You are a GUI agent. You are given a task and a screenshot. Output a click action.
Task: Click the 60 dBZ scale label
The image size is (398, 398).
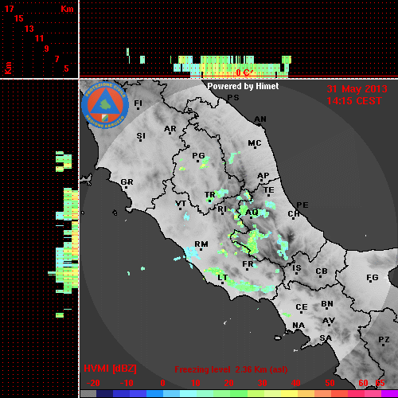click(363, 383)
